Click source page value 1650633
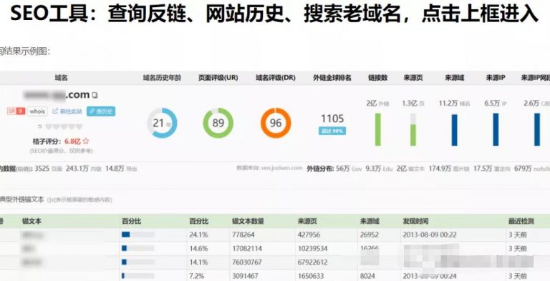 [x=311, y=276]
